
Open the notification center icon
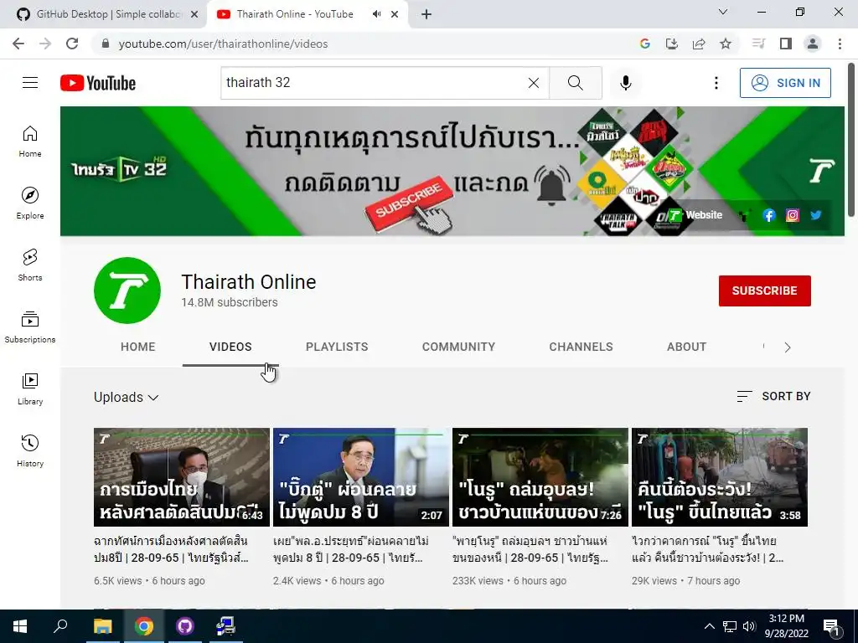tap(830, 627)
